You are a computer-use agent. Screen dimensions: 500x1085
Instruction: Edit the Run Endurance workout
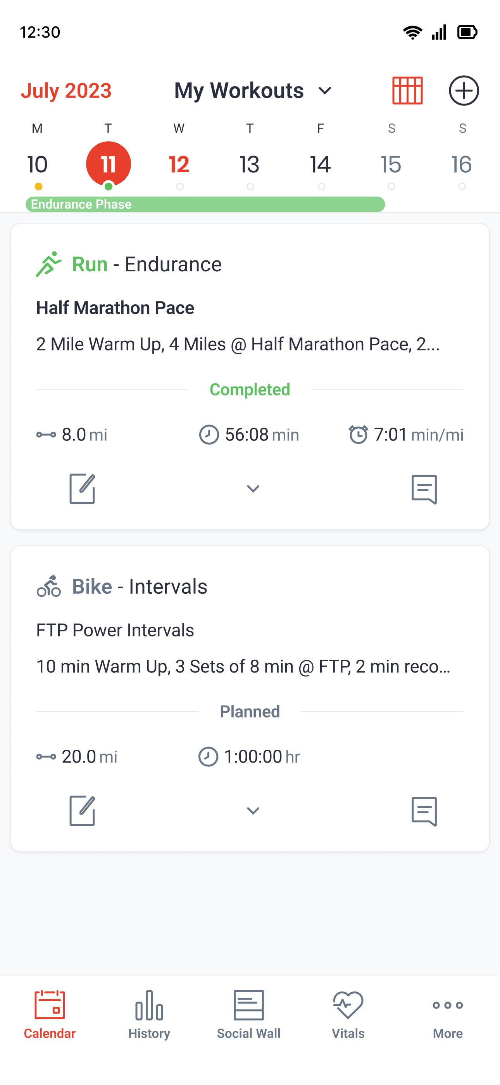82,489
